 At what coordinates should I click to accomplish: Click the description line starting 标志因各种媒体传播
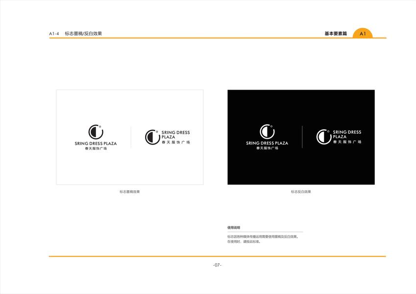click(263, 237)
